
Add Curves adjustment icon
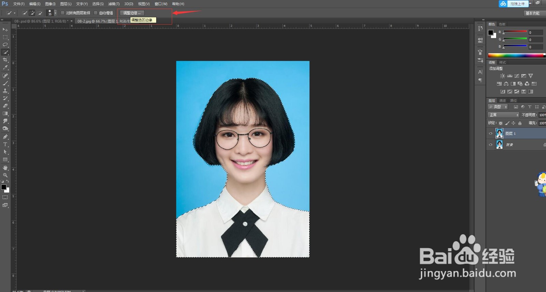(517, 76)
